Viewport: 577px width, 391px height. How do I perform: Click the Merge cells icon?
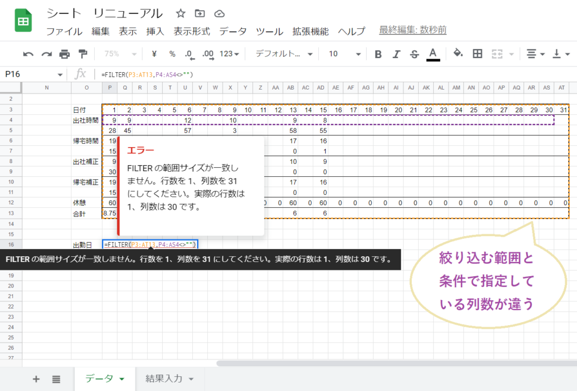[498, 54]
